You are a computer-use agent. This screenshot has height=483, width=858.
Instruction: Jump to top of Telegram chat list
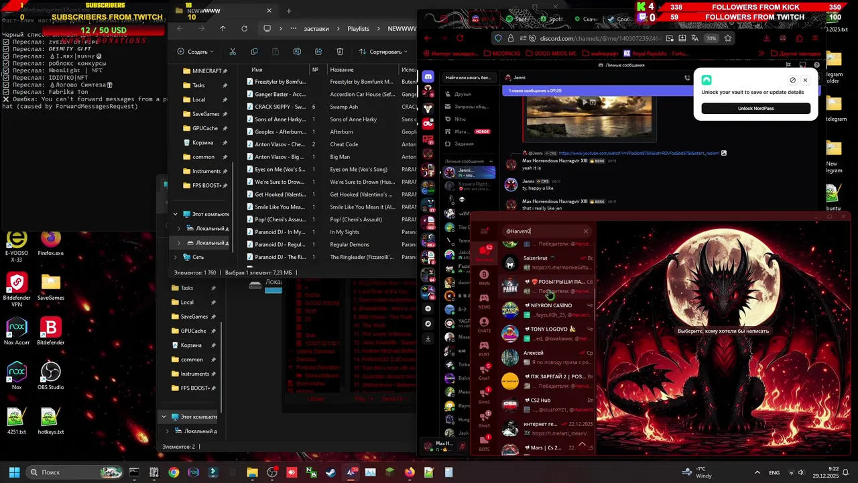pos(582,444)
